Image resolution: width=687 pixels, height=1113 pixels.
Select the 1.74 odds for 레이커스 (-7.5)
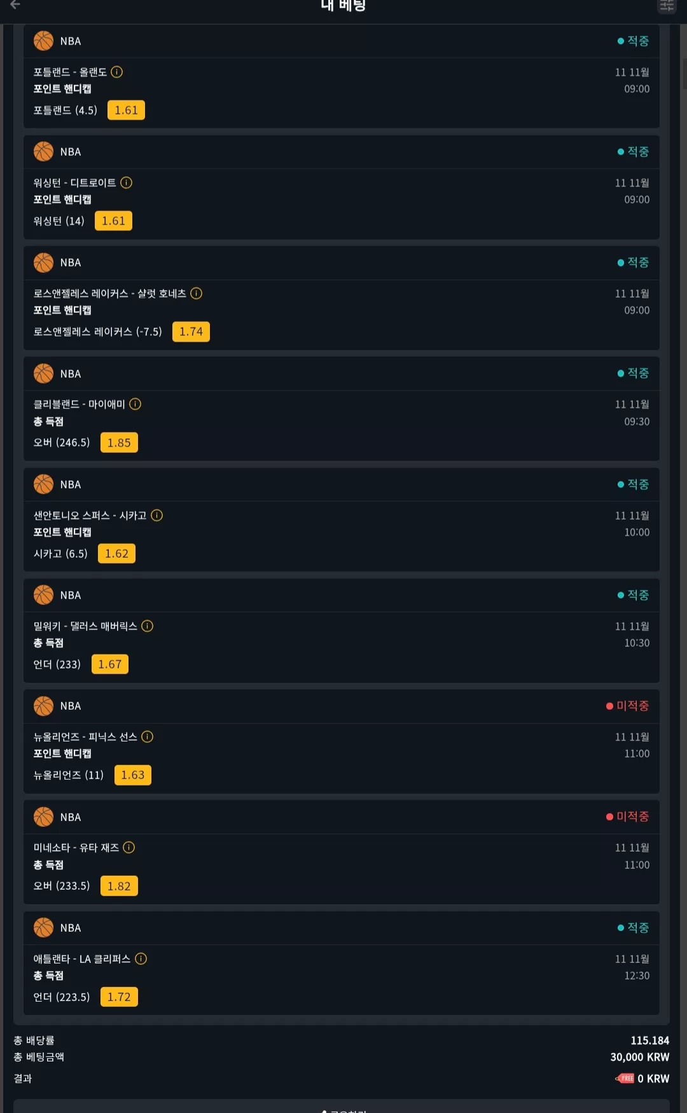(x=191, y=331)
